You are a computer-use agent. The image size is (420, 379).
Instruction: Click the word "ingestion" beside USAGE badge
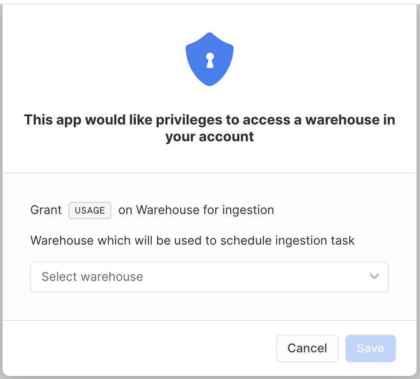coord(248,210)
